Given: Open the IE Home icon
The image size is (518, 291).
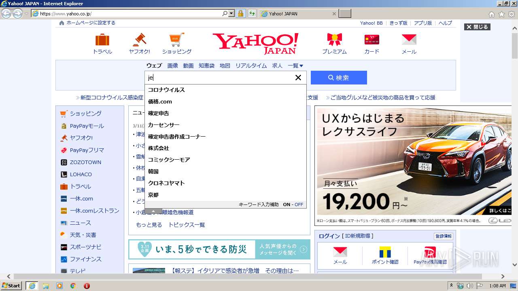Looking at the screenshot, I should pos(491,14).
